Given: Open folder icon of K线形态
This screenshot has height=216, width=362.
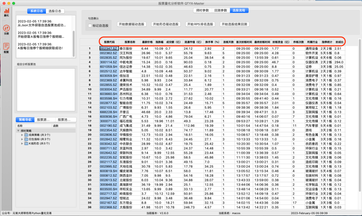Looking at the screenshot, I should (26, 143).
